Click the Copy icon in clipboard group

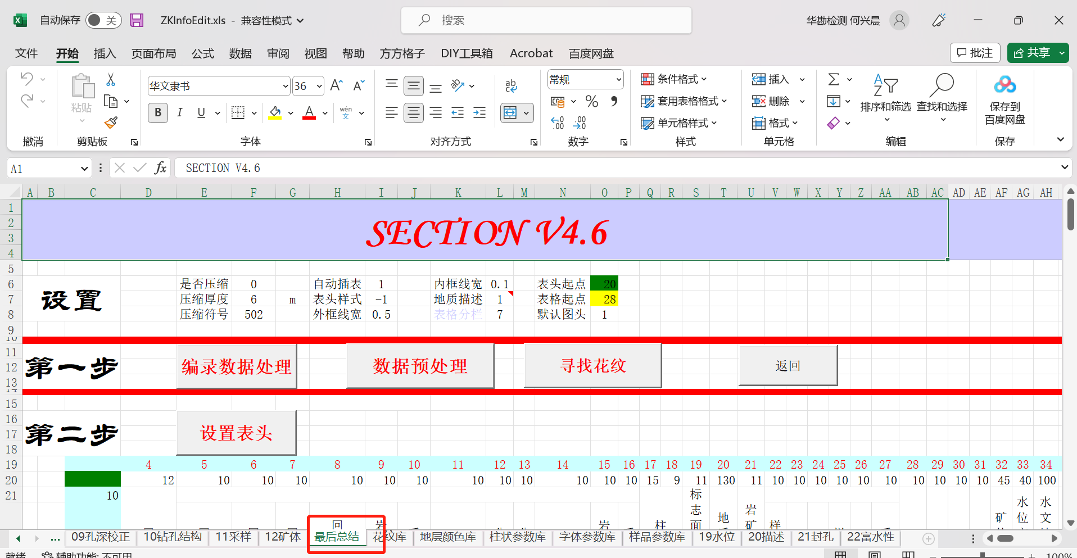point(111,101)
